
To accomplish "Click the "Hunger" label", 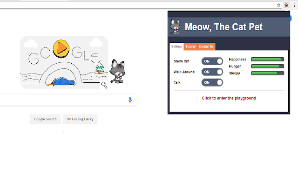I will pos(235,66).
